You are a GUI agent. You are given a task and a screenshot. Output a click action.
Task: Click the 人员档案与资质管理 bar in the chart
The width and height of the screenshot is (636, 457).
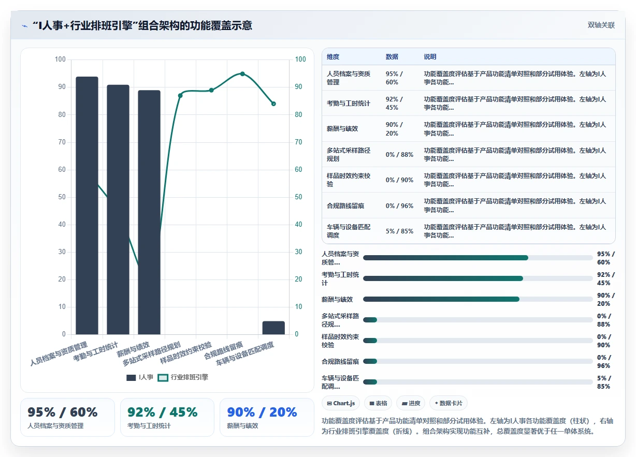coord(87,205)
